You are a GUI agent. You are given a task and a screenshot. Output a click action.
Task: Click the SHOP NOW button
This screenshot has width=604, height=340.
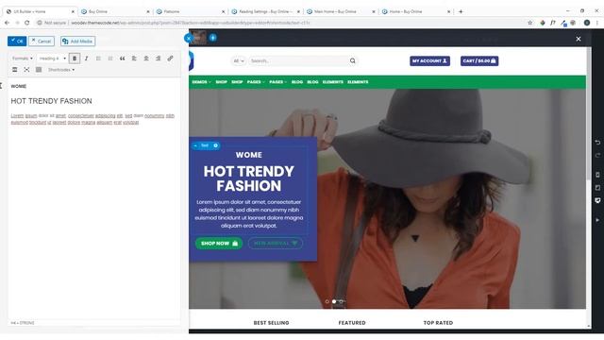(219, 244)
